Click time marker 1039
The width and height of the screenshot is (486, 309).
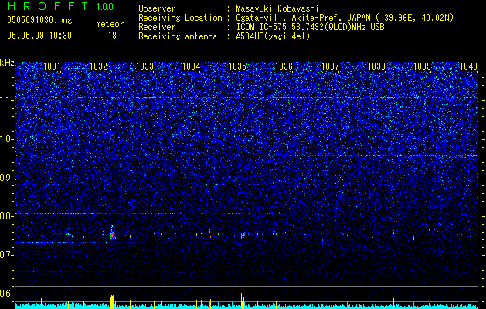coord(423,66)
